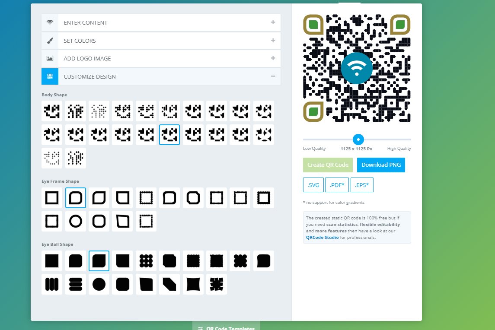
Task: Choose the separated small-squares body shape
Action: (x=76, y=111)
